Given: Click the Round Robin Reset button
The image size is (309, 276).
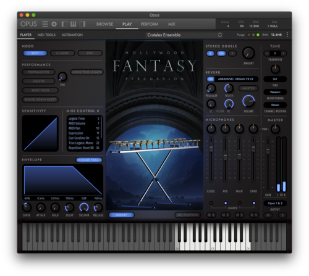Looking at the screenshot, I should 40,99.
